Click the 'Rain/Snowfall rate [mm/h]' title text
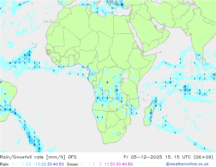 tap(33, 157)
